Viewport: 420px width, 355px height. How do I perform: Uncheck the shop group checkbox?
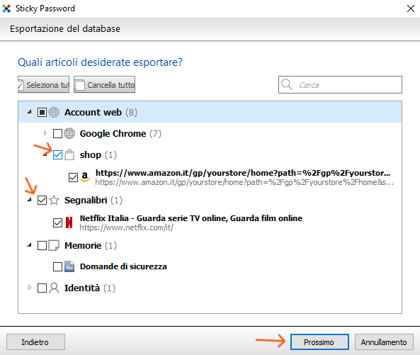57,154
